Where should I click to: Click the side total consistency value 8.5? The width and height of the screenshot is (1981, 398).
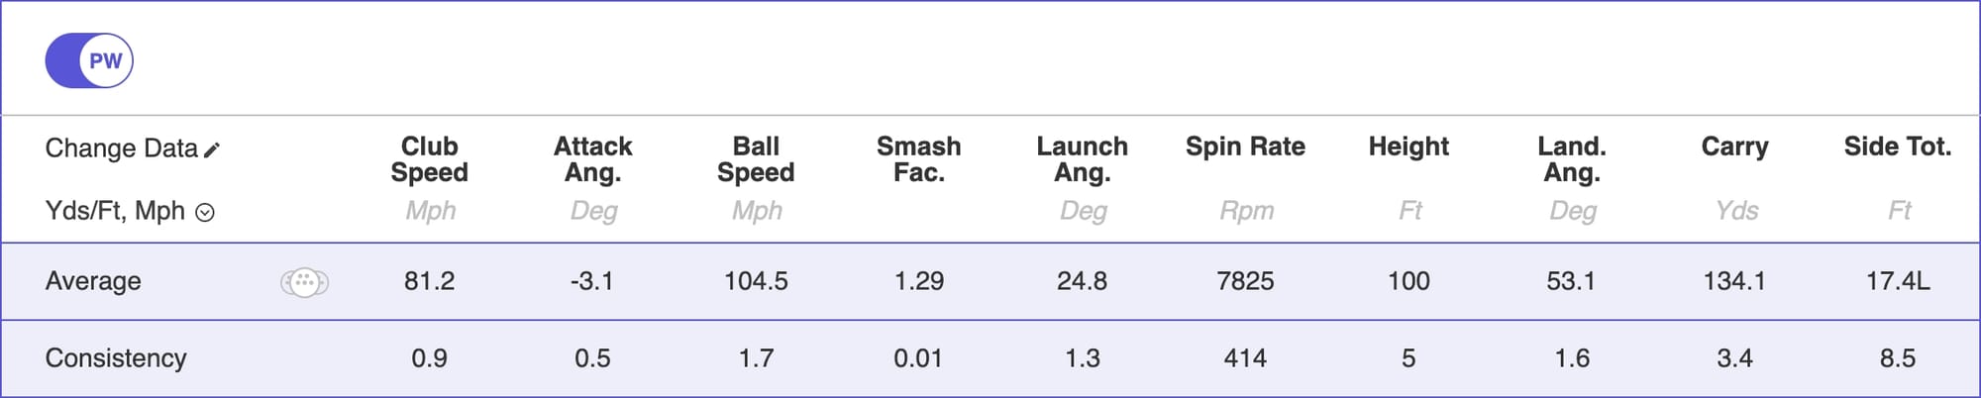tap(1897, 357)
